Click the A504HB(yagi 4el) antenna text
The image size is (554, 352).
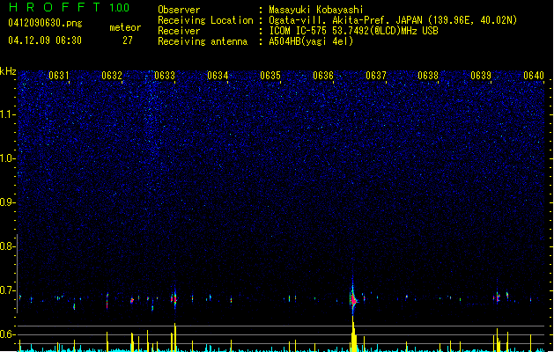pyautogui.click(x=311, y=41)
